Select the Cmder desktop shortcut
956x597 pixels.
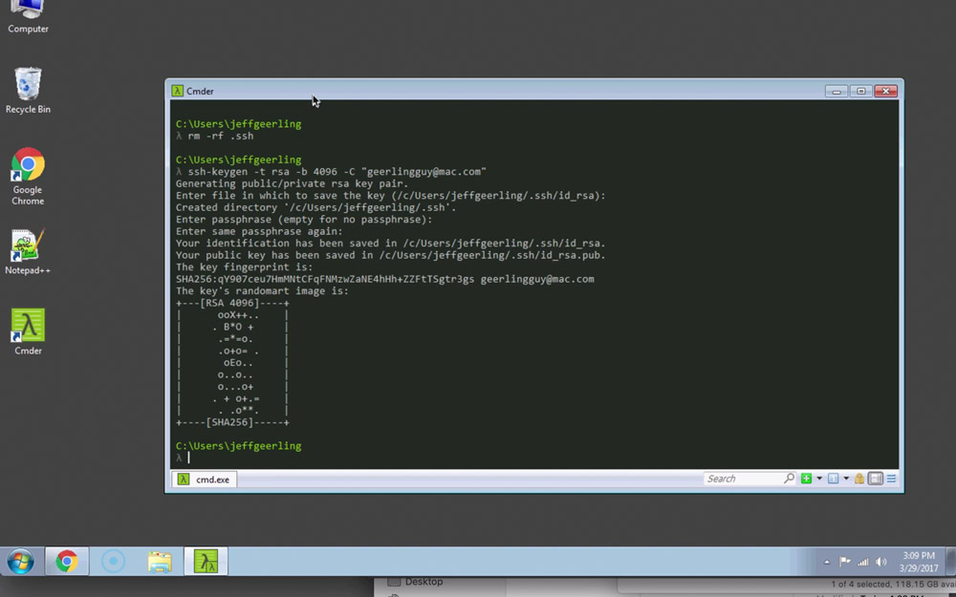pyautogui.click(x=28, y=332)
